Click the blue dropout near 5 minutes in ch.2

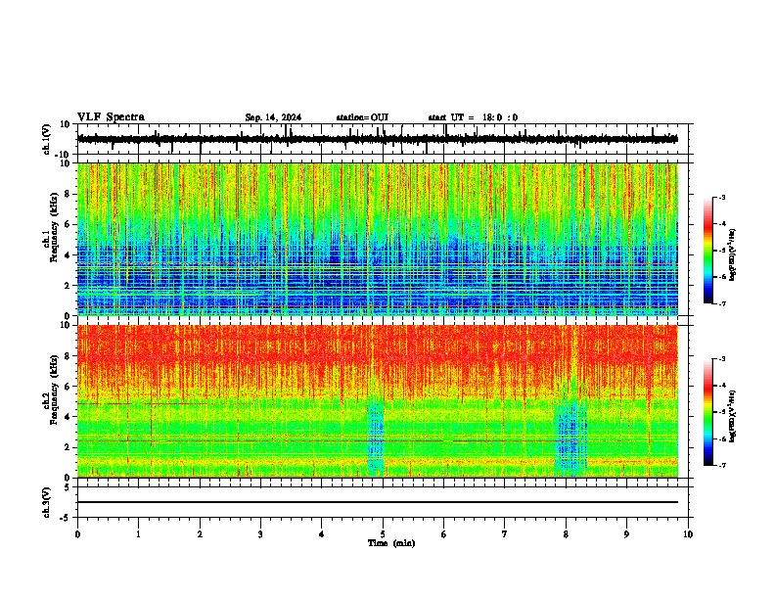376,438
